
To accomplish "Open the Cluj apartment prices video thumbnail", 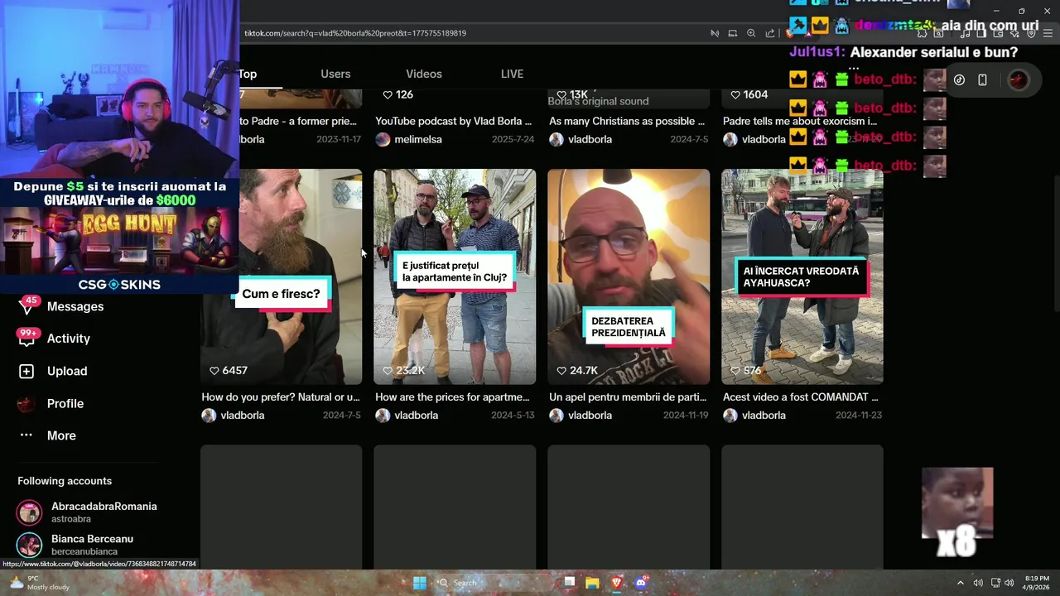I will click(x=455, y=276).
